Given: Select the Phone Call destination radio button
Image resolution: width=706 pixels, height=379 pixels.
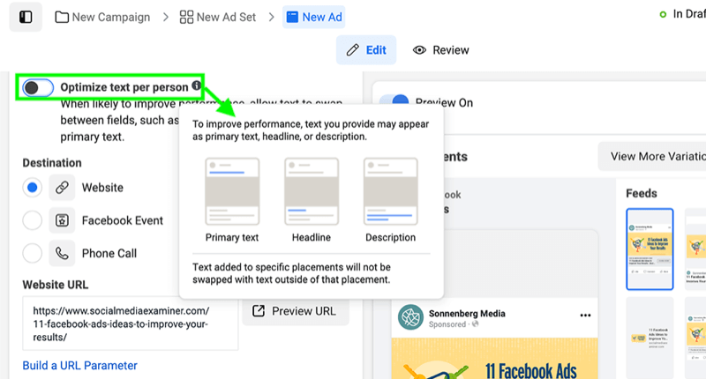Looking at the screenshot, I should [x=32, y=253].
